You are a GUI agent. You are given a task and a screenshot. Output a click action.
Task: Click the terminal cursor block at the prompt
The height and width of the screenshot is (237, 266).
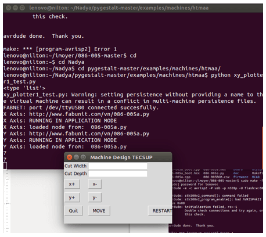5,166
